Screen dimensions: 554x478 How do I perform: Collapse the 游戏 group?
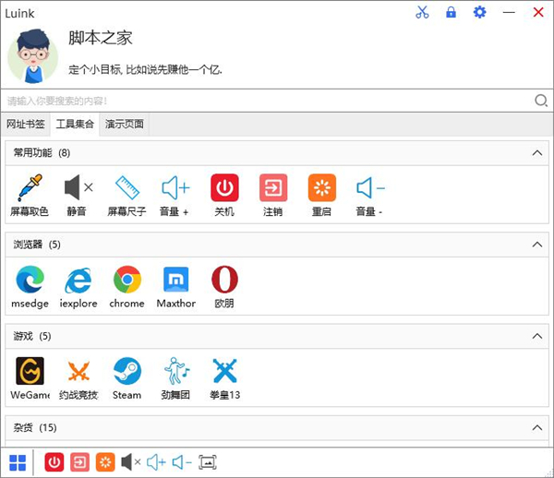[x=536, y=336]
